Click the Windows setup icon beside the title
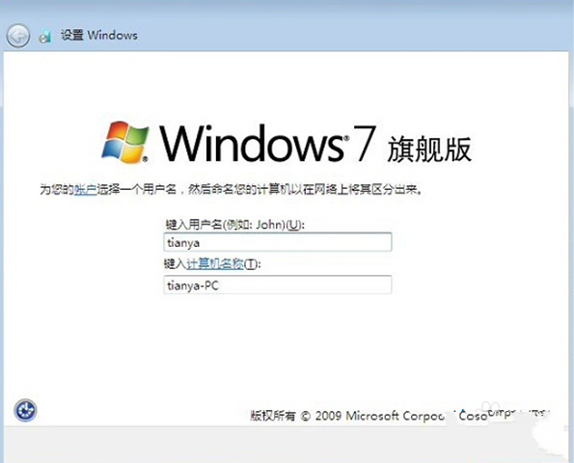Screen dimensions: 574x463 pos(45,36)
